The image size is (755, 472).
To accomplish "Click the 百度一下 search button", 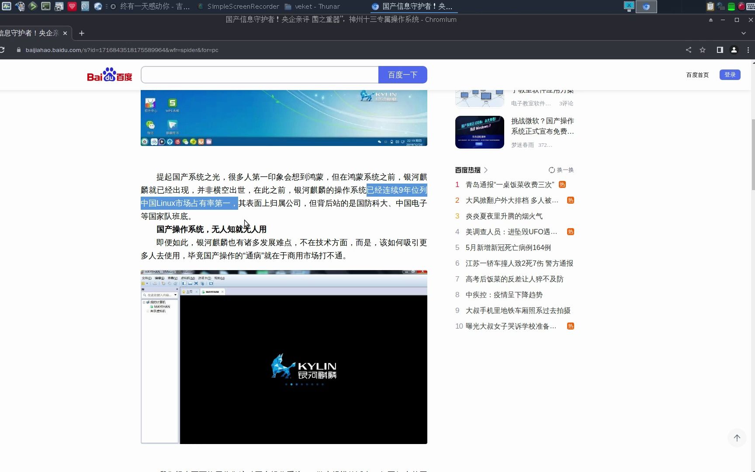I will [402, 75].
